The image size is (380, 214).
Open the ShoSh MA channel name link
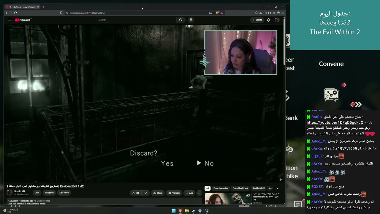pyautogui.click(x=20, y=191)
